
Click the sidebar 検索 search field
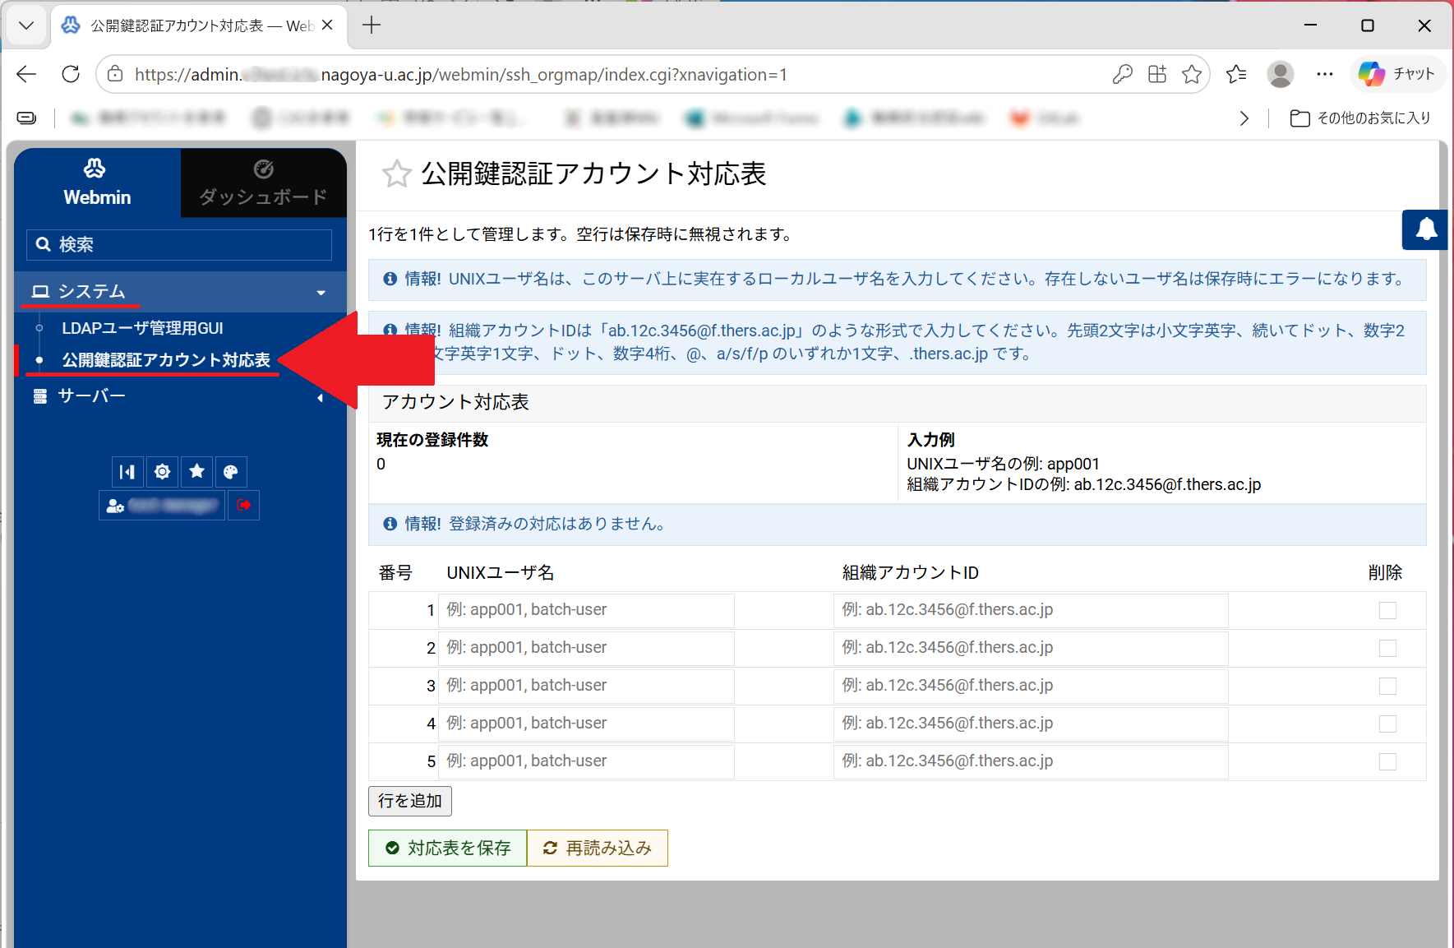pyautogui.click(x=179, y=245)
